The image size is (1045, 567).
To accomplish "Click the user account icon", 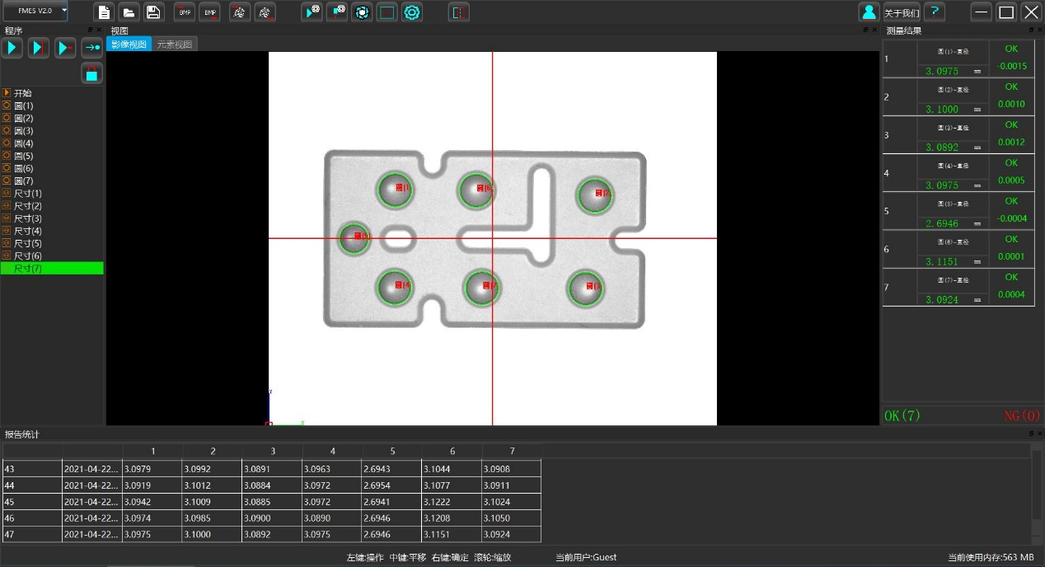I will [x=869, y=12].
